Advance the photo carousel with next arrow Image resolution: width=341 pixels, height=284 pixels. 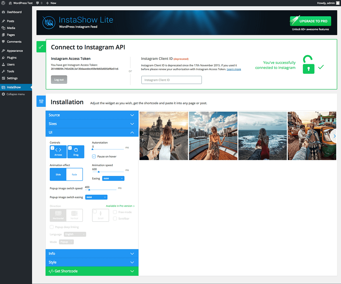[335, 136]
